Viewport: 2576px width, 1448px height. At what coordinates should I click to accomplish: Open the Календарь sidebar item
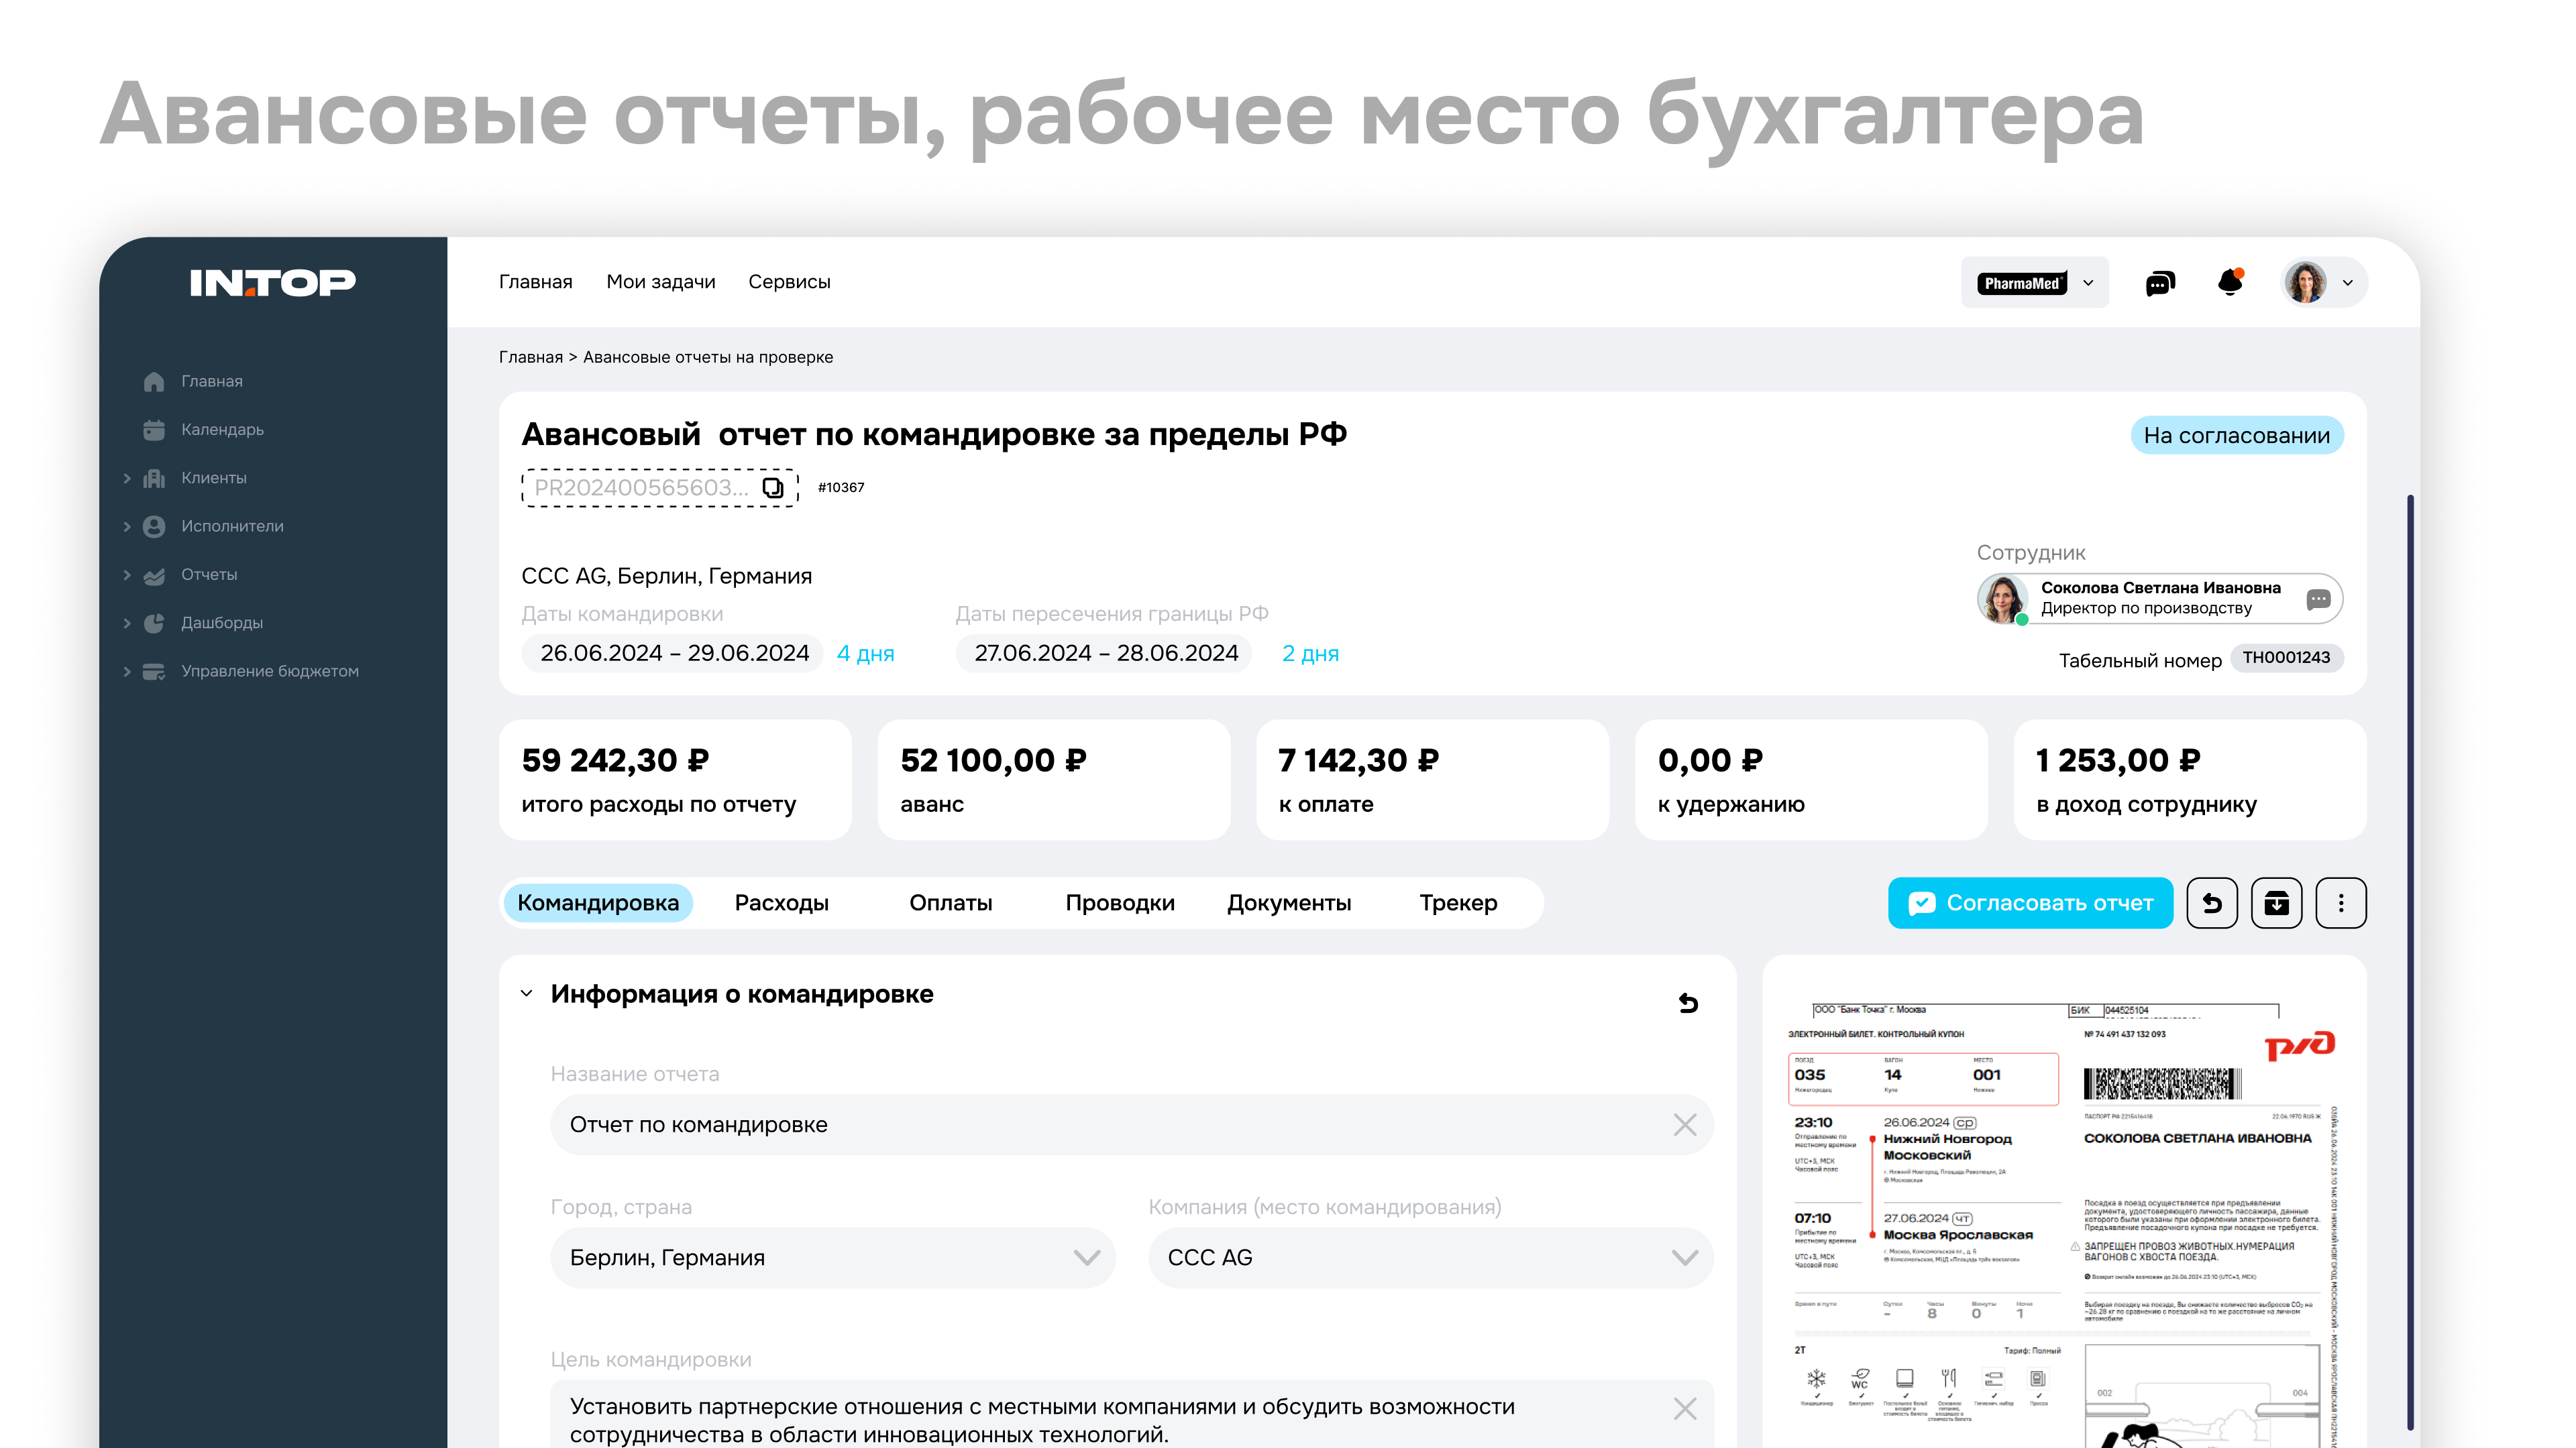(x=222, y=430)
